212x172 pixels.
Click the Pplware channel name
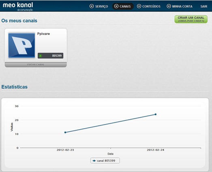click(x=43, y=34)
